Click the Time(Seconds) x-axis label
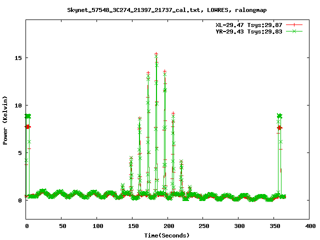 tap(166, 235)
